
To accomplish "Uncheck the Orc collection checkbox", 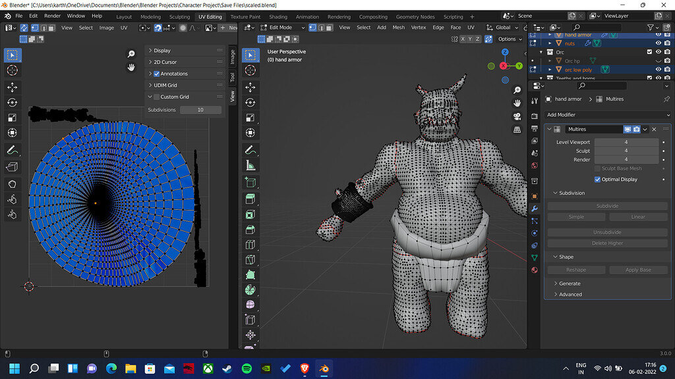I will click(650, 52).
